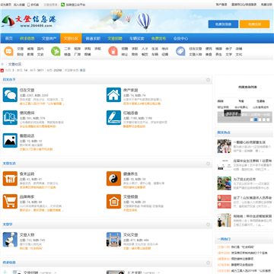Screen dimensions: 274x274
Task: Open the 房产家居 house forum icon
Action: coord(113,95)
